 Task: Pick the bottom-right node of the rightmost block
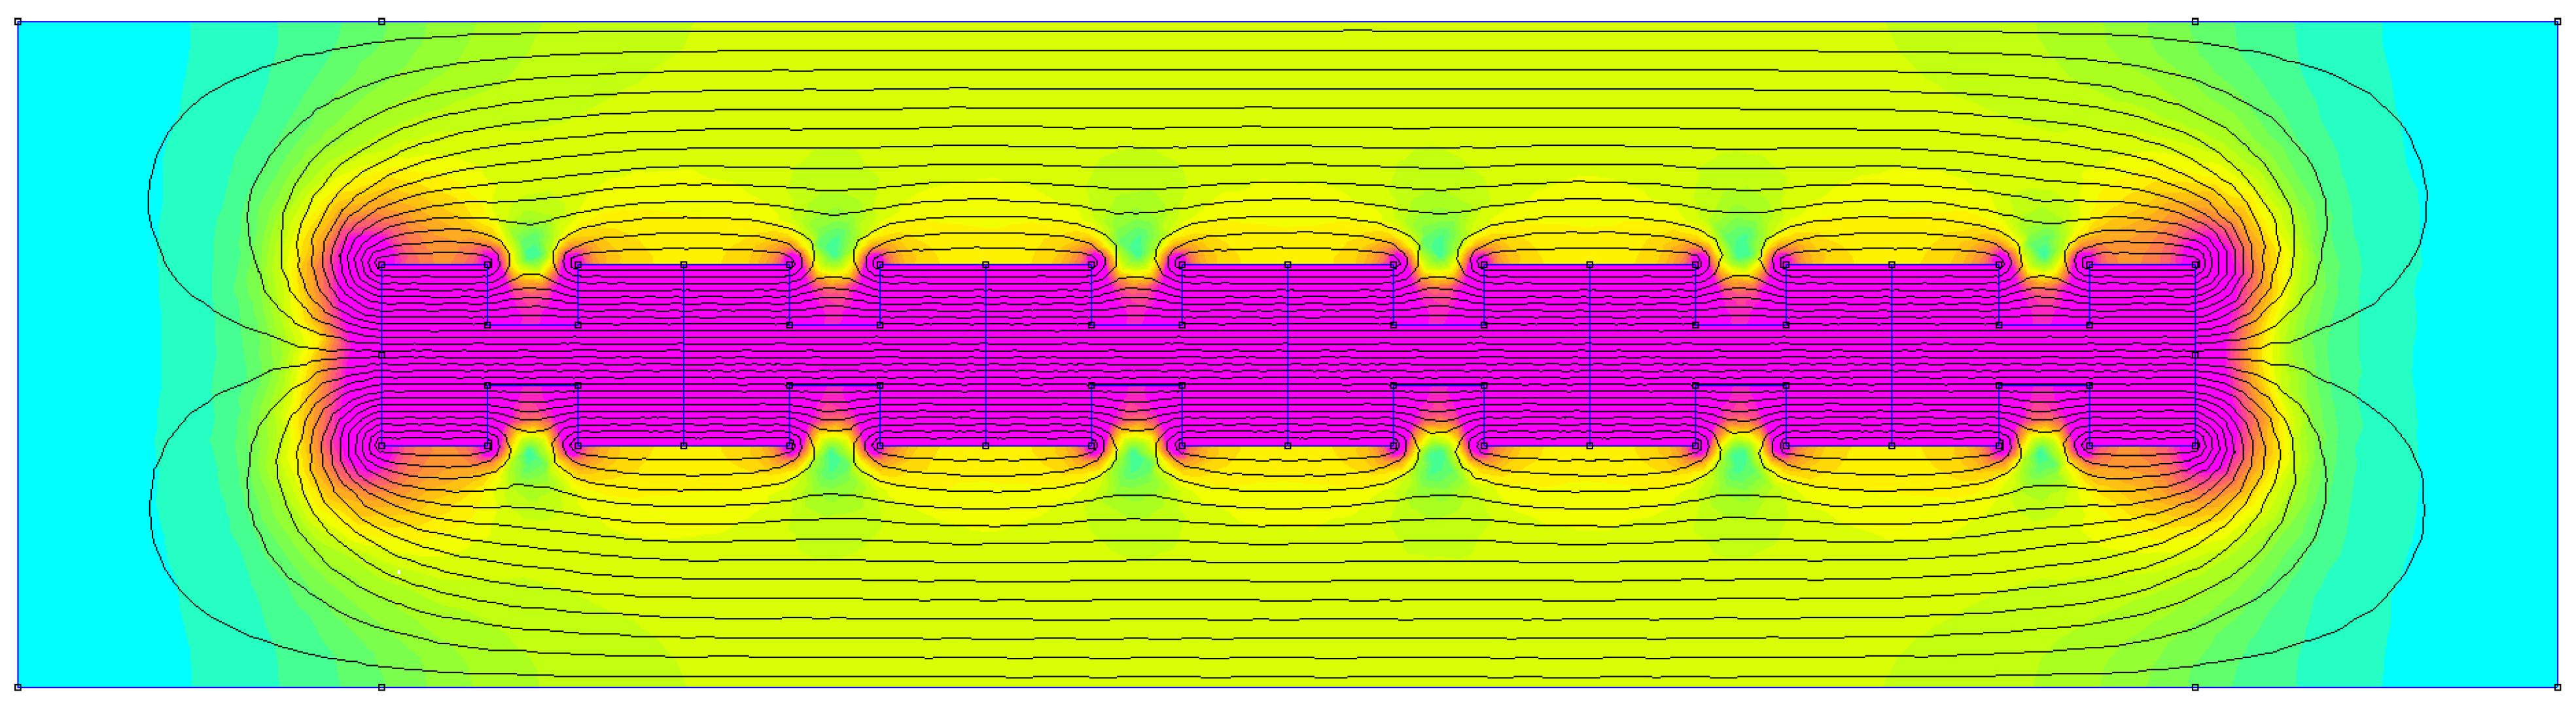pos(2195,445)
